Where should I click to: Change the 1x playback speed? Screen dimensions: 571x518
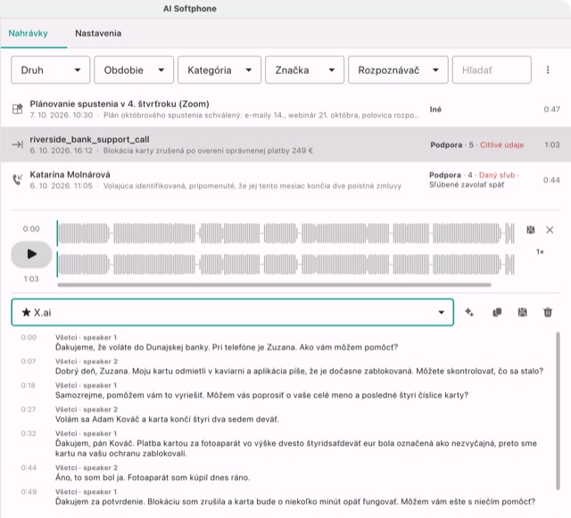(x=540, y=251)
